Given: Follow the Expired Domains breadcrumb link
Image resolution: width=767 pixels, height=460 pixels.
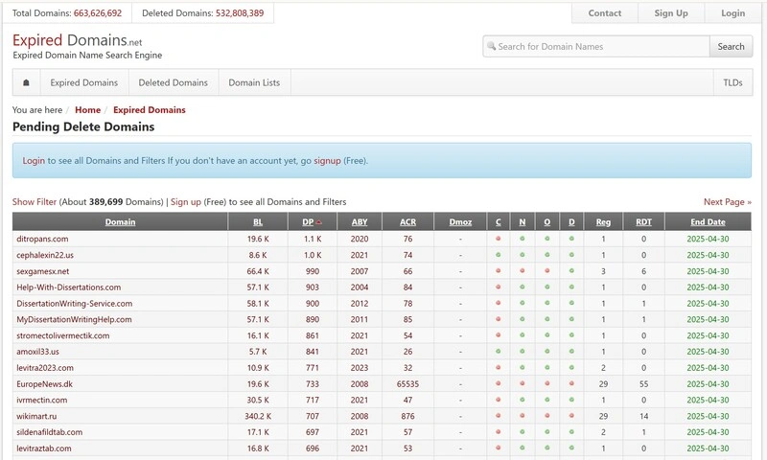Looking at the screenshot, I should coord(150,110).
